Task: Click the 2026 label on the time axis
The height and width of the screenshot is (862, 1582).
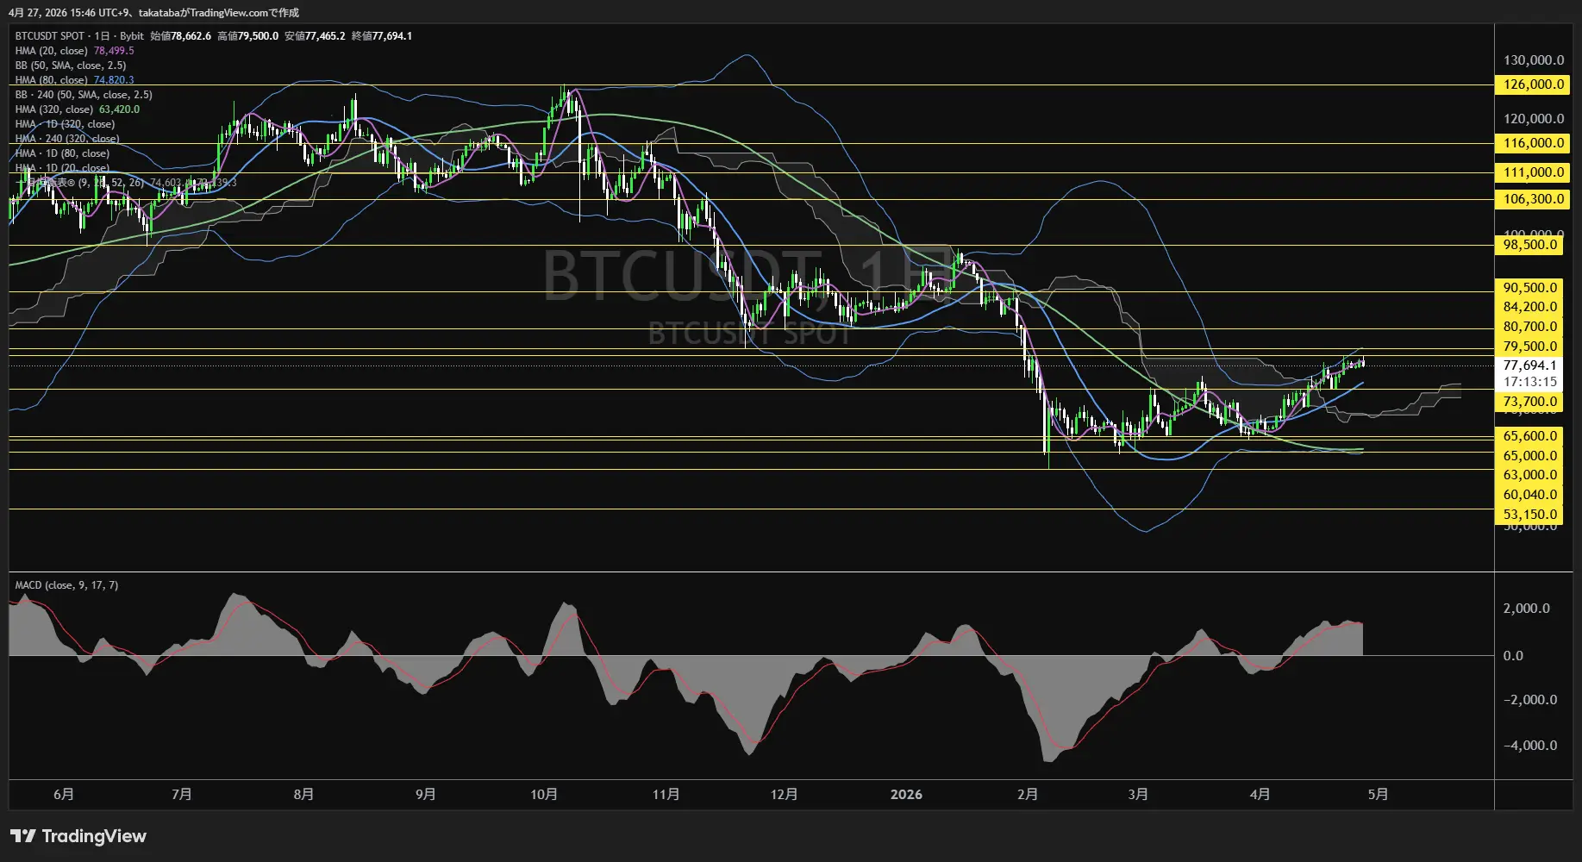Action: [905, 795]
